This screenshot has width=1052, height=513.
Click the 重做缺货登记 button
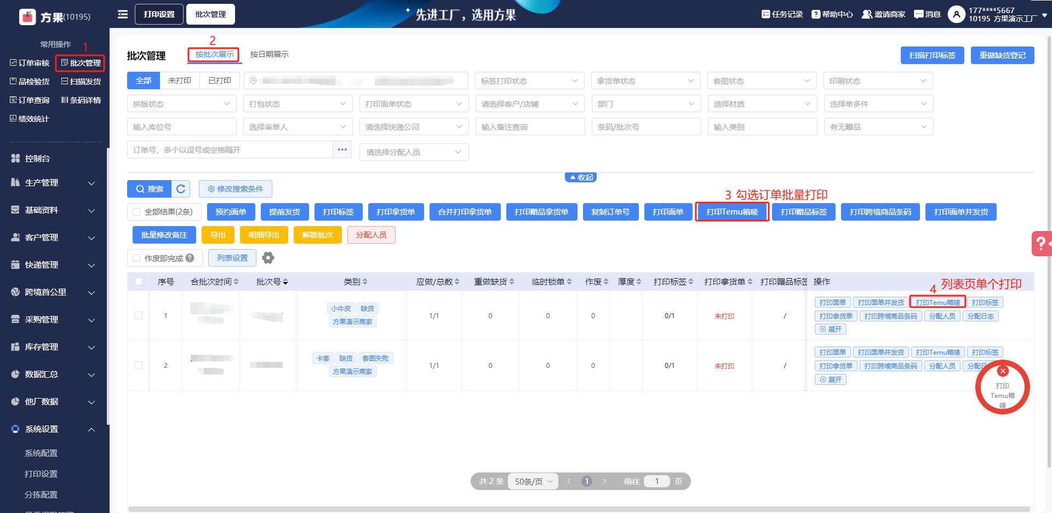tap(1003, 55)
